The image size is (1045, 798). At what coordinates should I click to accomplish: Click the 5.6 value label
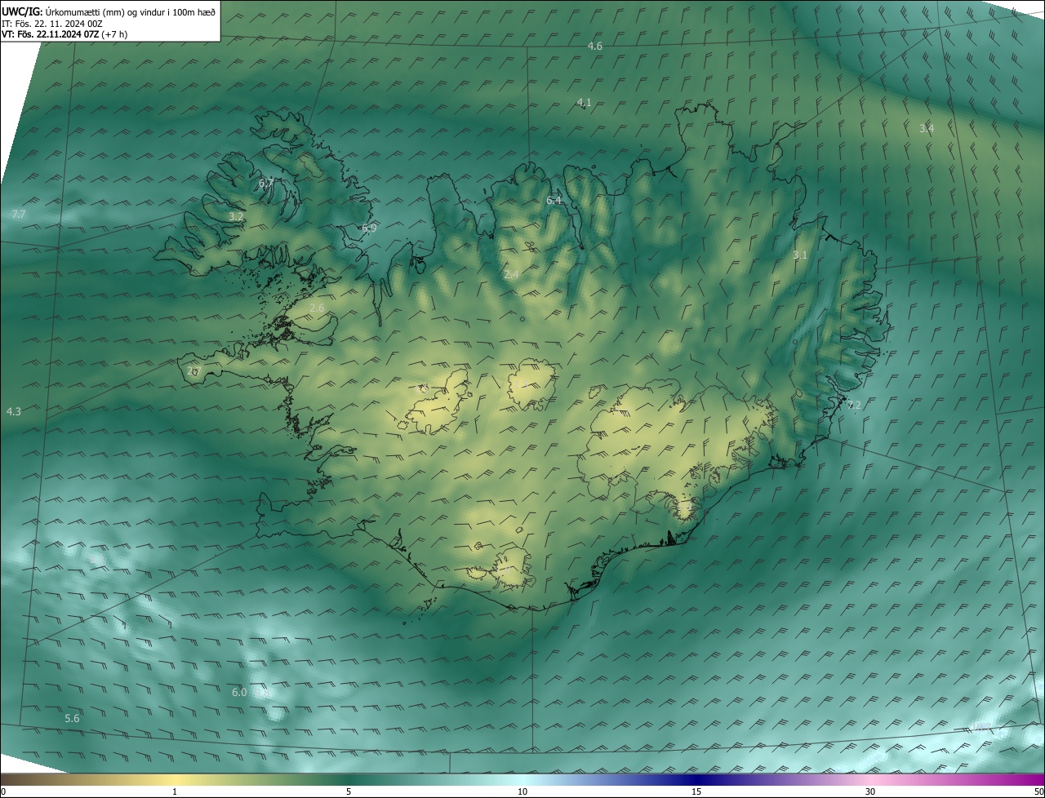pos(72,719)
